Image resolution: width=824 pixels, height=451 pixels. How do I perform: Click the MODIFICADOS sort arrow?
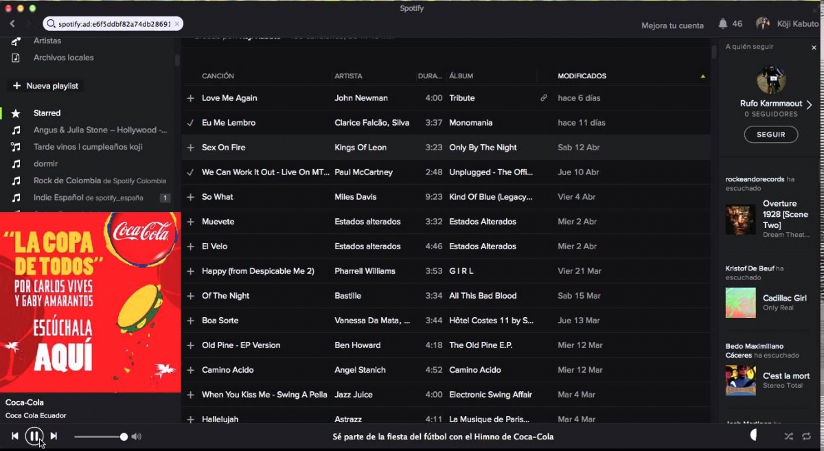[702, 76]
